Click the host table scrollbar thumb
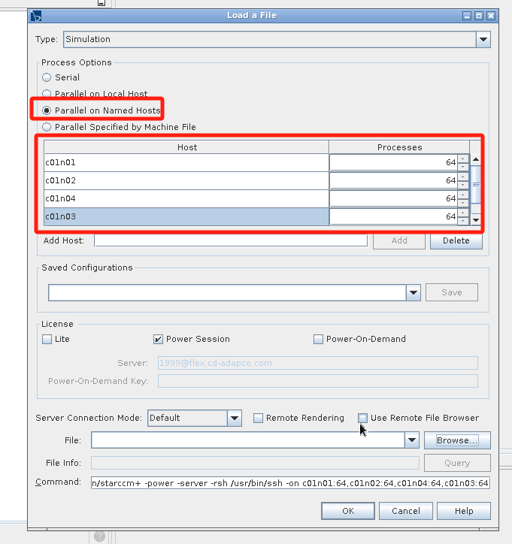The width and height of the screenshot is (512, 544). (476, 185)
